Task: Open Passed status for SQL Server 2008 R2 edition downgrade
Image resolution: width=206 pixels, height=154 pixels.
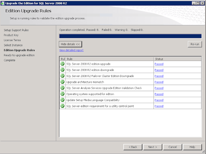Action: pos(159,70)
